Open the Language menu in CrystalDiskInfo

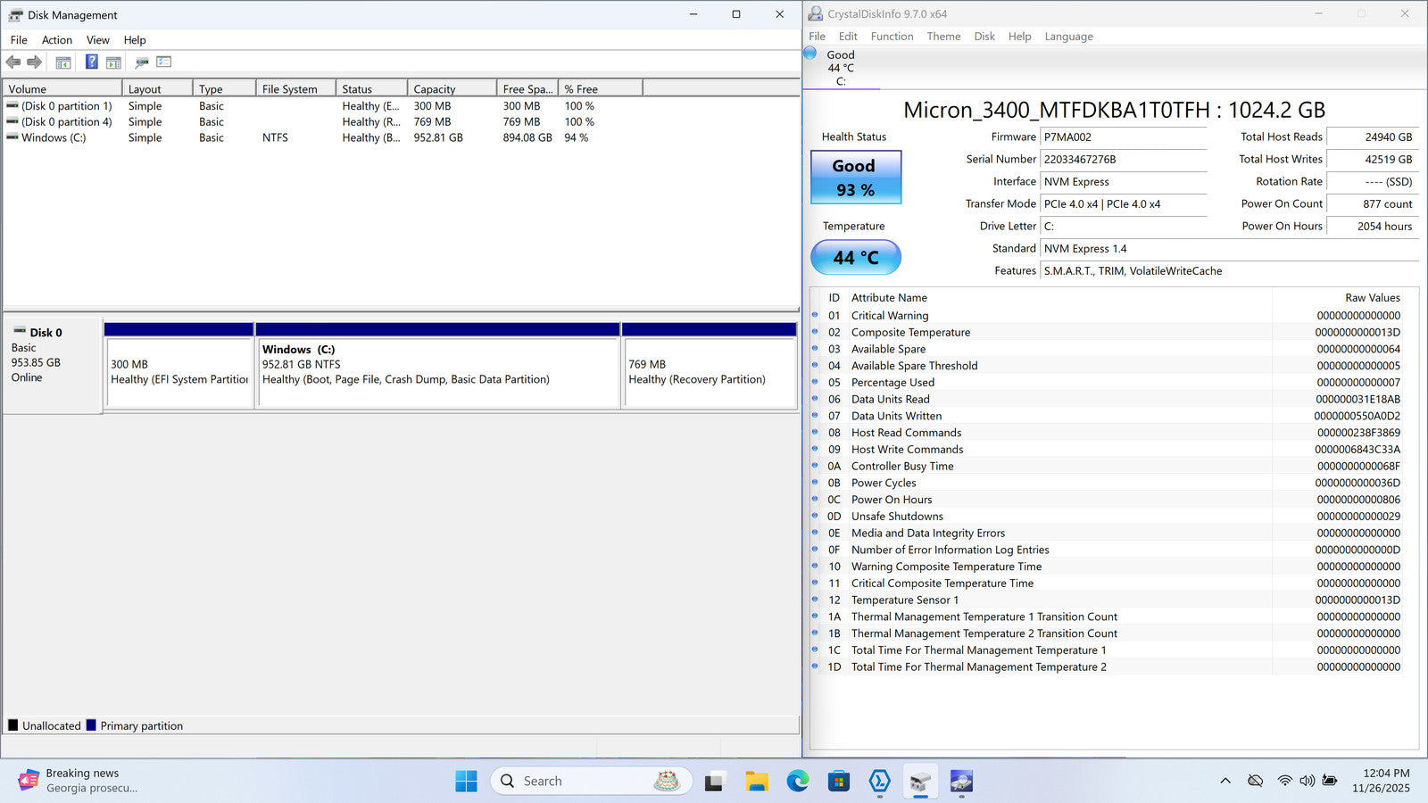1068,37
